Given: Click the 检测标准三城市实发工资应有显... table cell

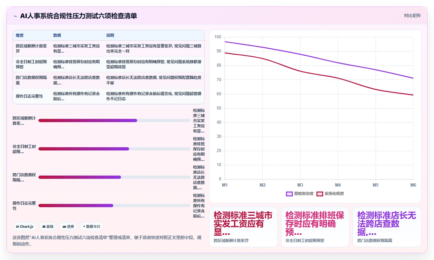Looking at the screenshot, I should tap(76, 48).
